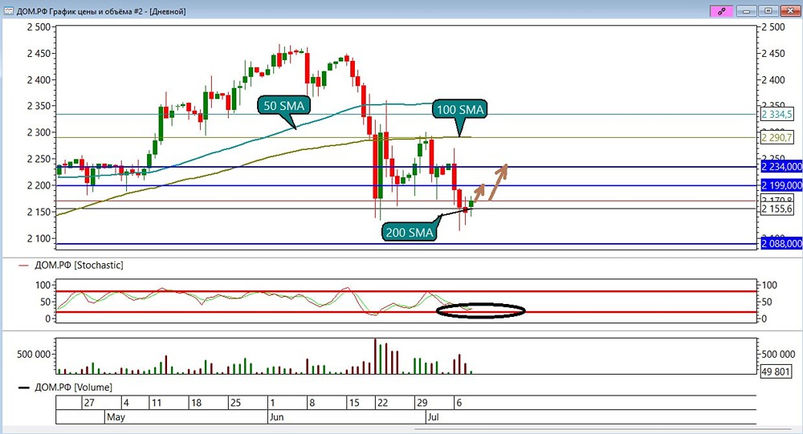Click the 'Jul' month label on time axis

point(434,417)
